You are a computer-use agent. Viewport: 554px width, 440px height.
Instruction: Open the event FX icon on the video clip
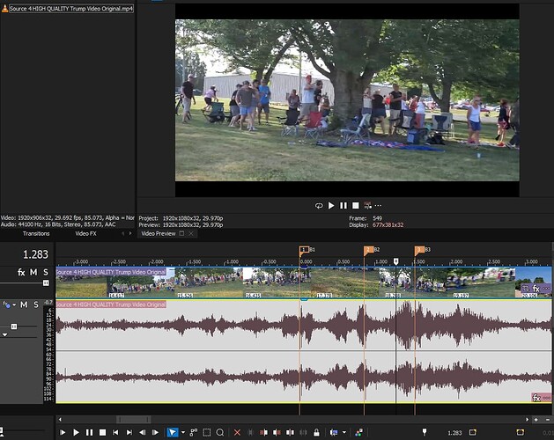[x=536, y=289]
